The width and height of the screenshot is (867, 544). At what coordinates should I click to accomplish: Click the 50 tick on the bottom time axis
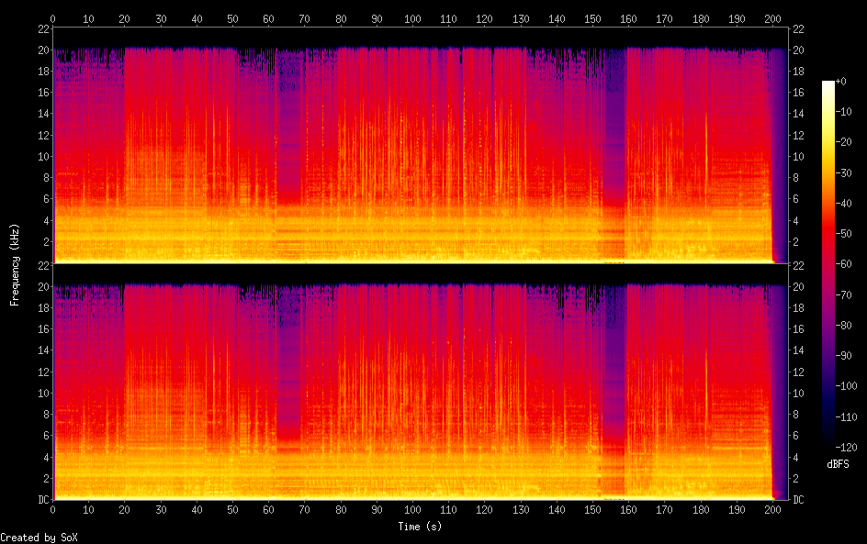coord(233,510)
